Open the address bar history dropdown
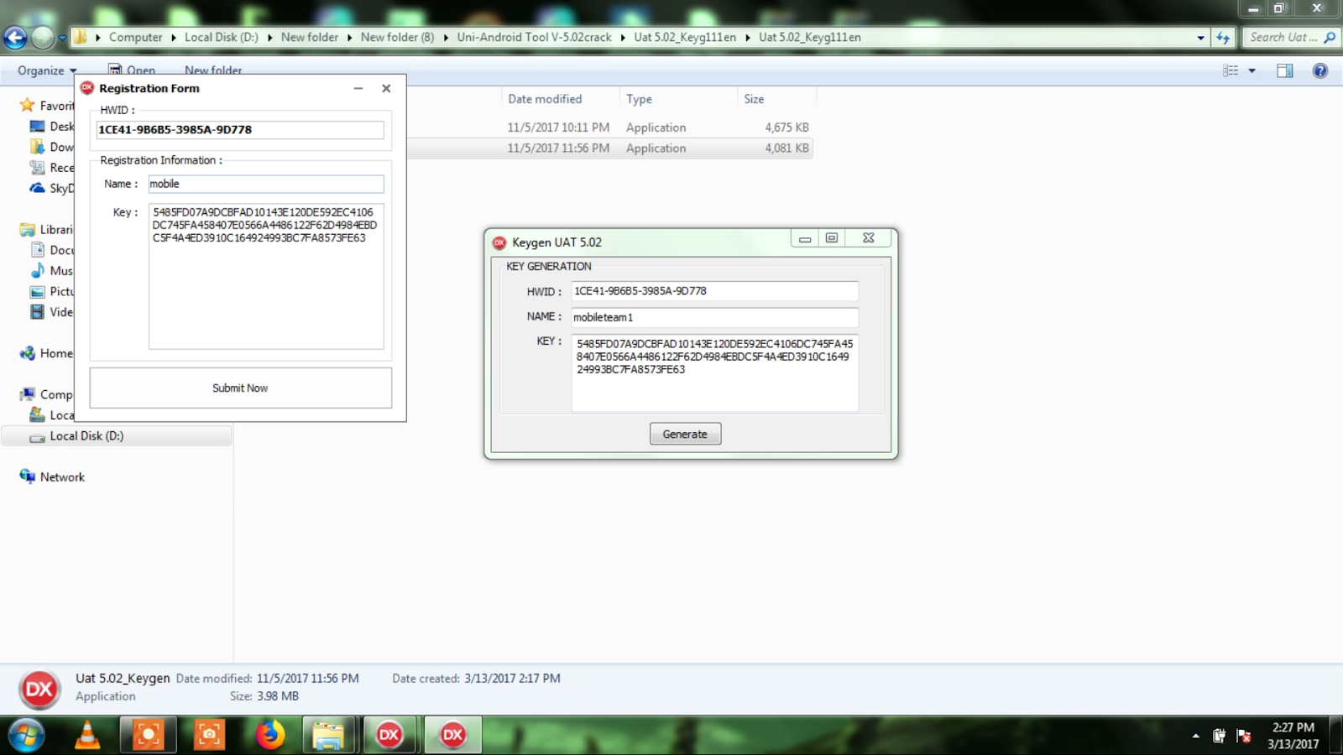Image resolution: width=1343 pixels, height=755 pixels. click(x=1200, y=38)
